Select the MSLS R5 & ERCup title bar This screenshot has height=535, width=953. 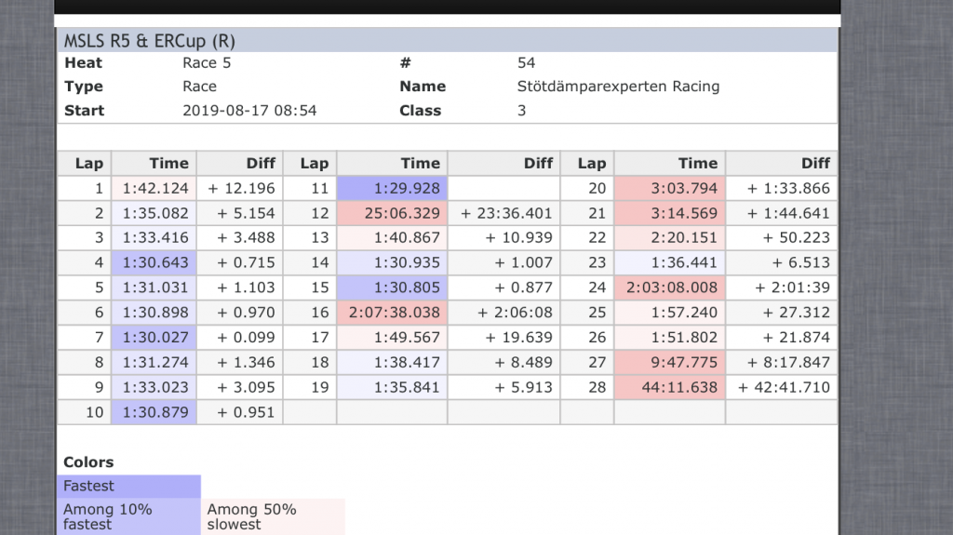(448, 41)
